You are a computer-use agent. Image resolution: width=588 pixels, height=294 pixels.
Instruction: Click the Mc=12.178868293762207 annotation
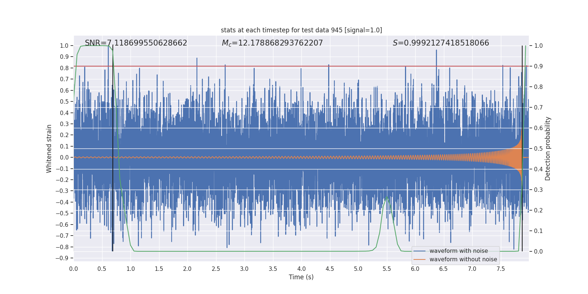[x=272, y=43]
